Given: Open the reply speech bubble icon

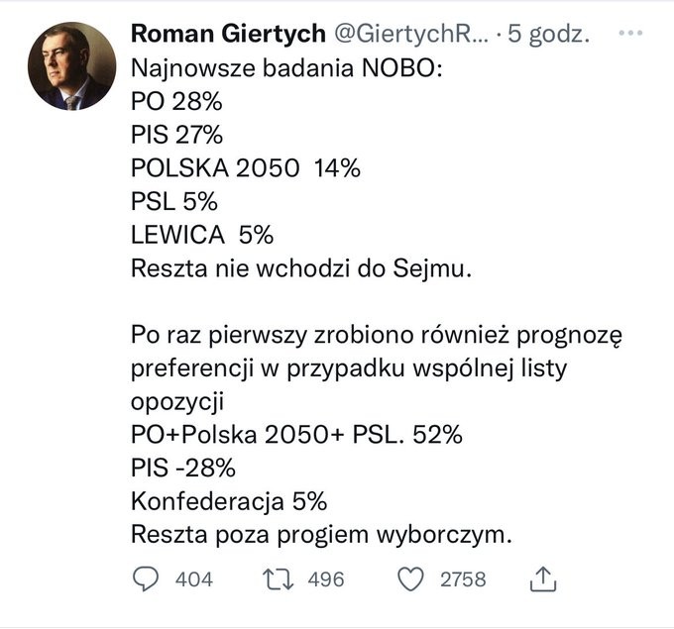Looking at the screenshot, I should tap(146, 578).
